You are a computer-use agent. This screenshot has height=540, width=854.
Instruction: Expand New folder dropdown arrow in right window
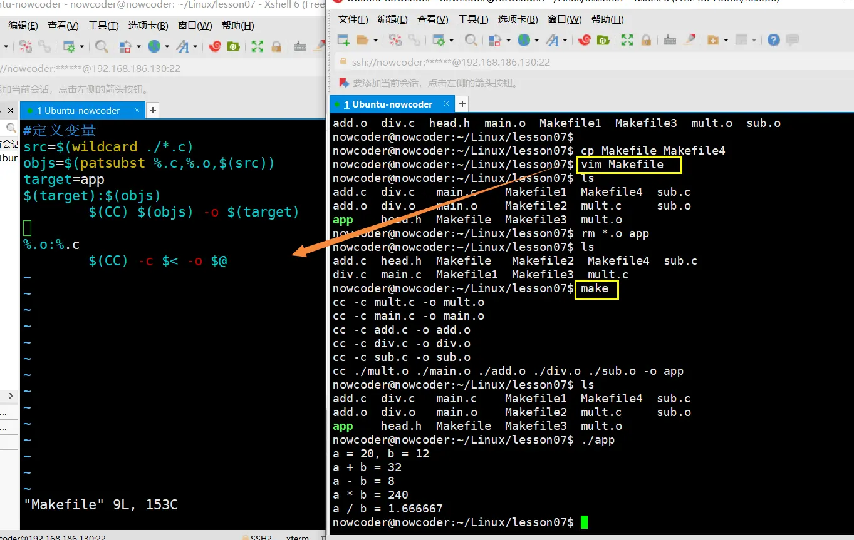click(x=726, y=40)
